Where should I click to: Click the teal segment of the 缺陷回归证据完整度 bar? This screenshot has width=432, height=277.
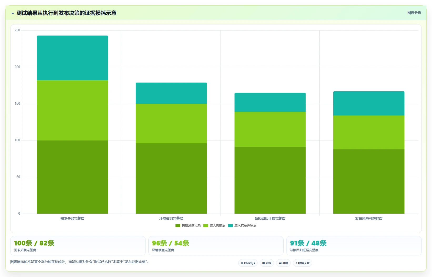270,102
